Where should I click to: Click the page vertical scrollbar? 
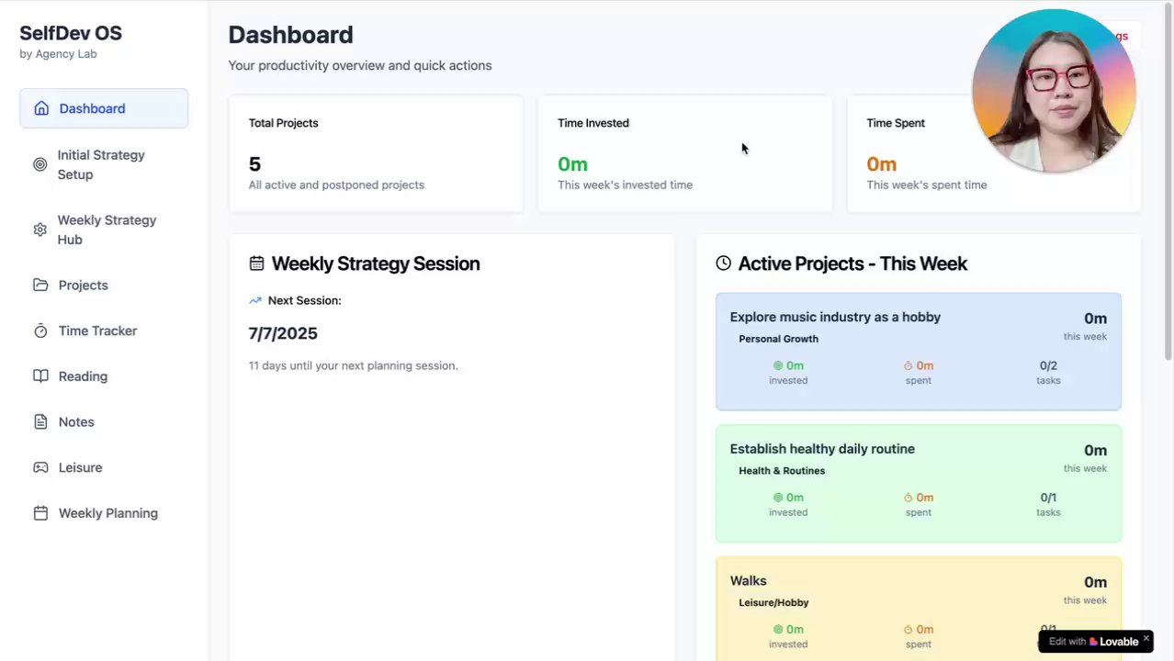pos(1168,184)
